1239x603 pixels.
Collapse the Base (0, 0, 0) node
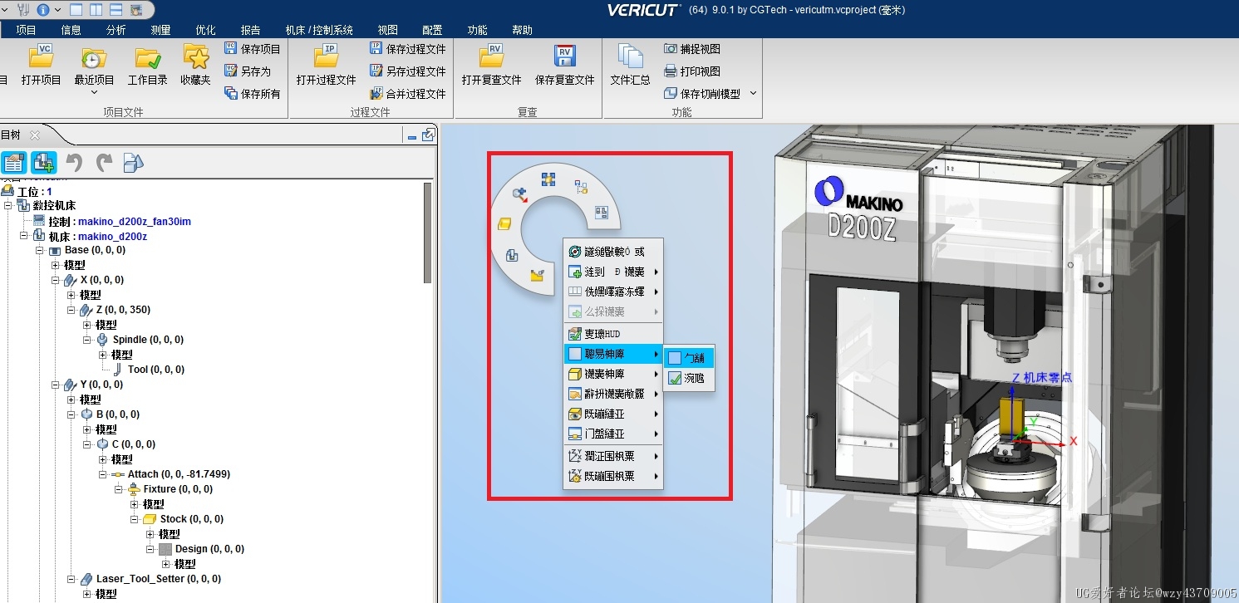click(x=41, y=250)
